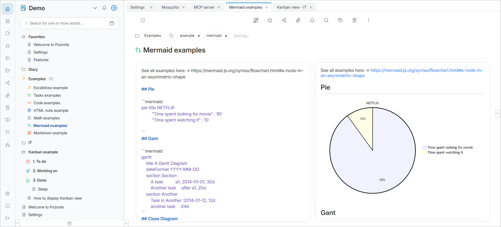Open the calendar icon in search box
501x227 pixels.
point(112,23)
